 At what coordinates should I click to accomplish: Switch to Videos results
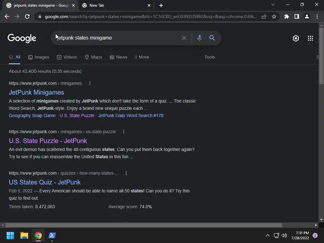(67, 57)
